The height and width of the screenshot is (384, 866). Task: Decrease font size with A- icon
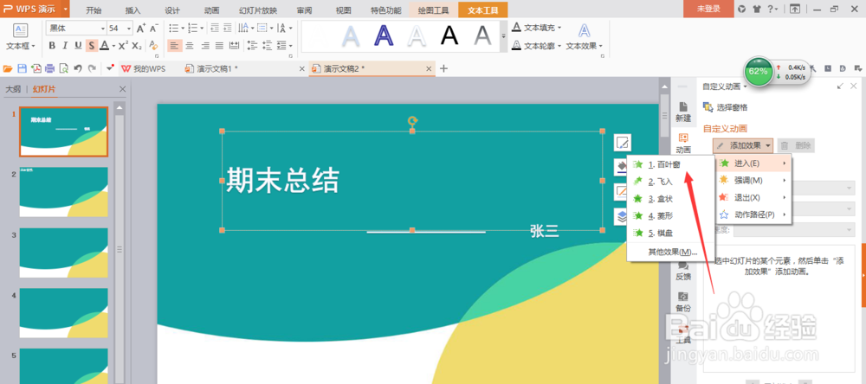click(x=154, y=29)
